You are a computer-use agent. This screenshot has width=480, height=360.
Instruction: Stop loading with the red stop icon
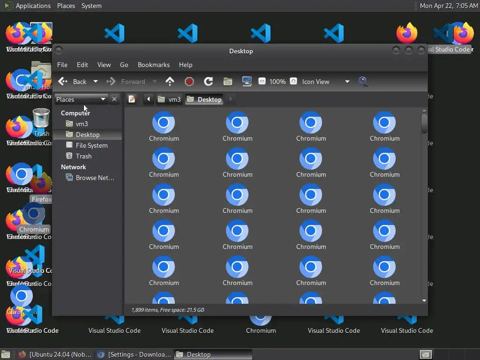click(189, 82)
